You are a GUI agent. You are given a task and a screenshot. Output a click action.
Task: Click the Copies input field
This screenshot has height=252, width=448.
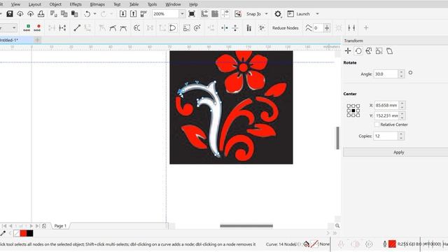(386, 136)
